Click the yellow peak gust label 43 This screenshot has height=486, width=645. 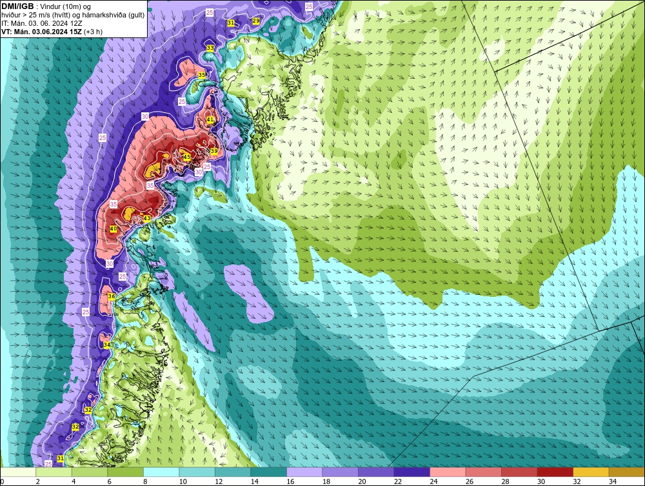pos(147,218)
